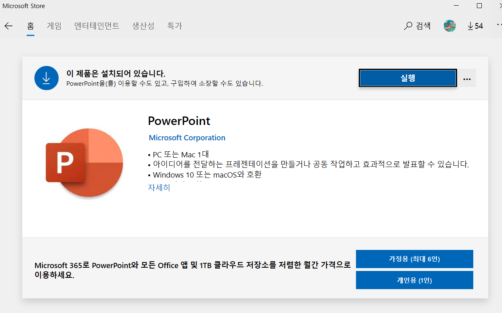Click the blue installed download circle icon

[47, 78]
